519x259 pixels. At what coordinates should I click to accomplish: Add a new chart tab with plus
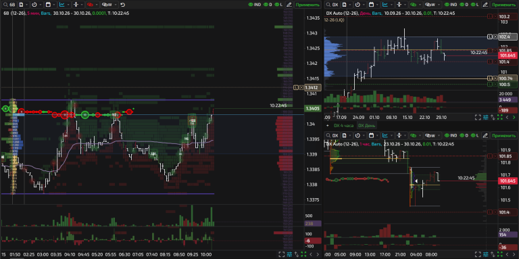[327, 126]
